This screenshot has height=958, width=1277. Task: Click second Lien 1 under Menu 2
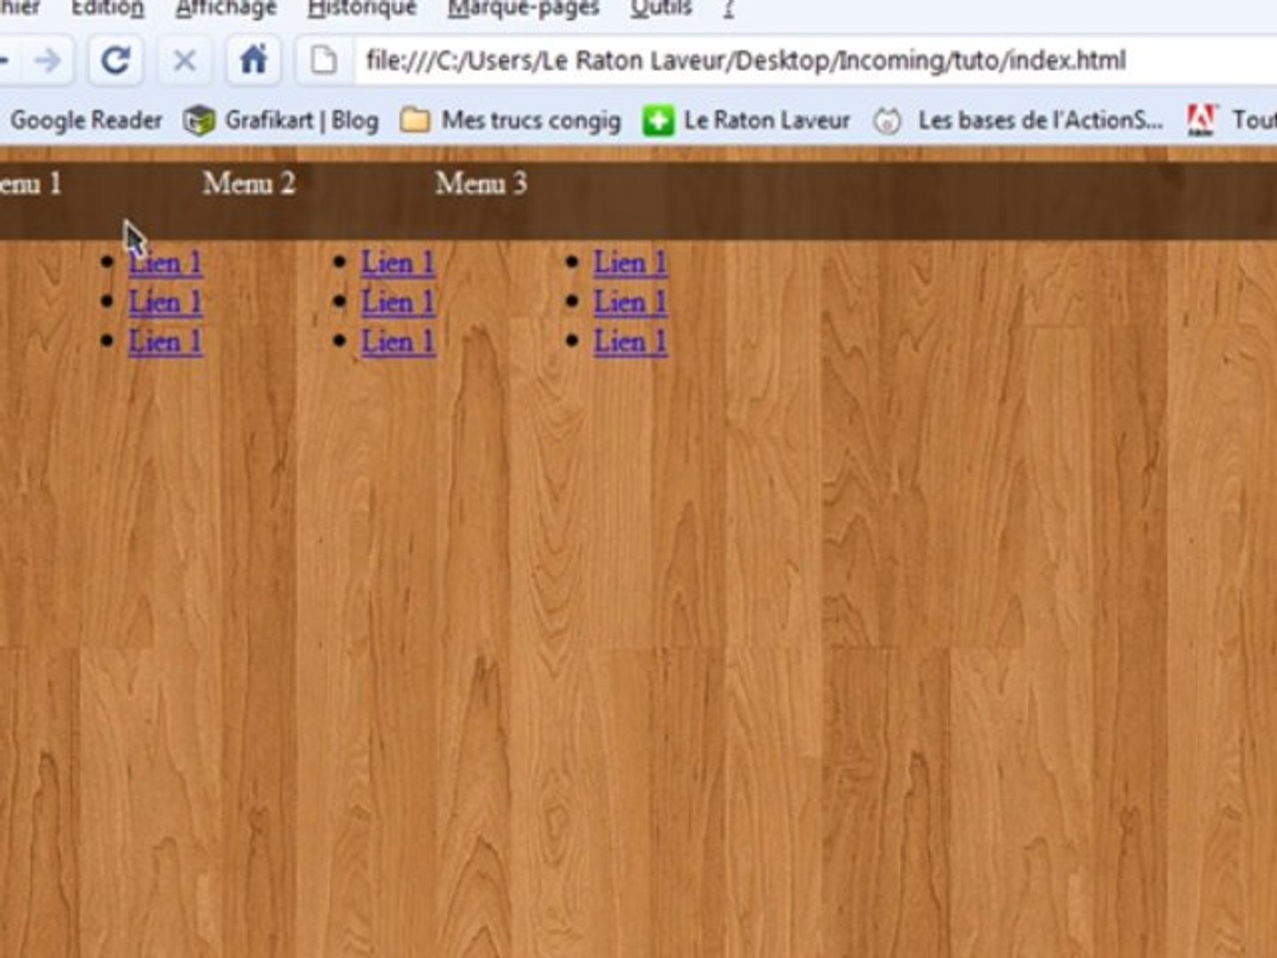(x=398, y=302)
